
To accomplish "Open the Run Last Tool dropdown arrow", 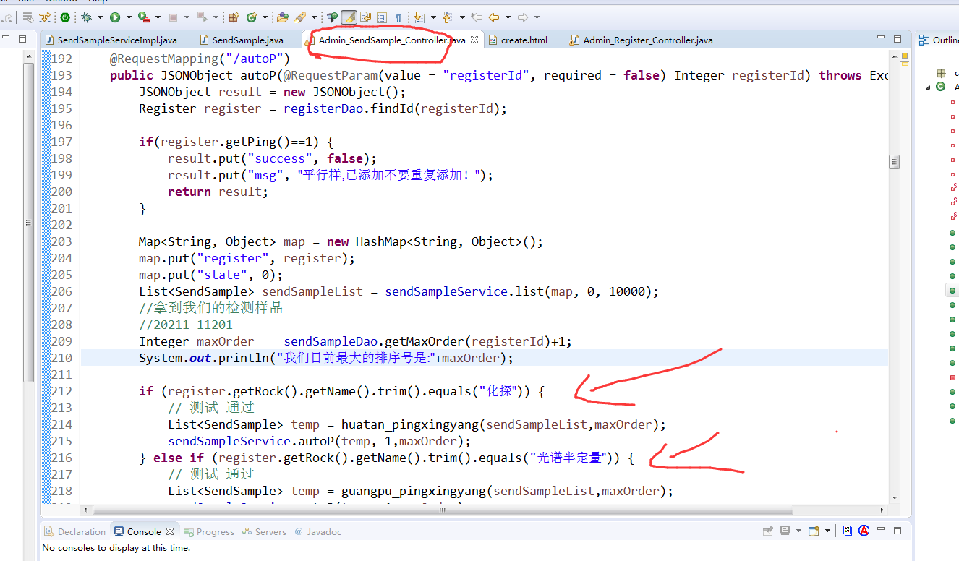I will (x=158, y=17).
